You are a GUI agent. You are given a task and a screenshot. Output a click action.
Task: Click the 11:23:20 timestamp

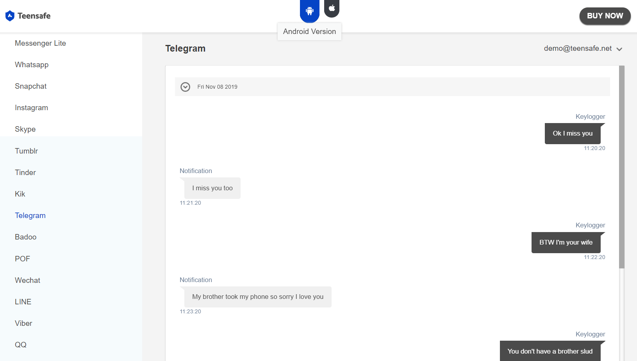point(190,312)
